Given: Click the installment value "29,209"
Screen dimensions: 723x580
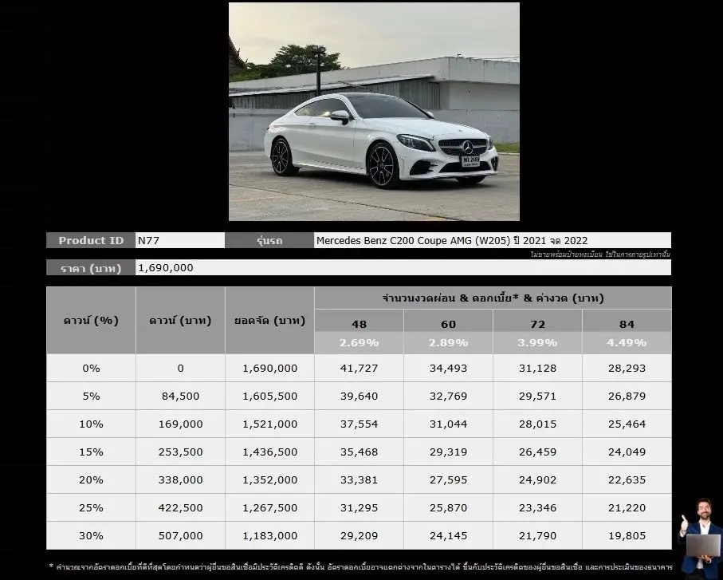Looking at the screenshot, I should 359,535.
